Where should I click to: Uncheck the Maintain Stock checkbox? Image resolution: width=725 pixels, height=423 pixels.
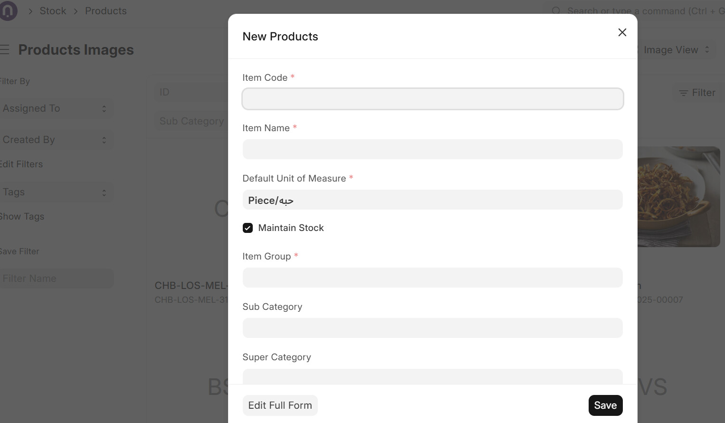point(248,228)
